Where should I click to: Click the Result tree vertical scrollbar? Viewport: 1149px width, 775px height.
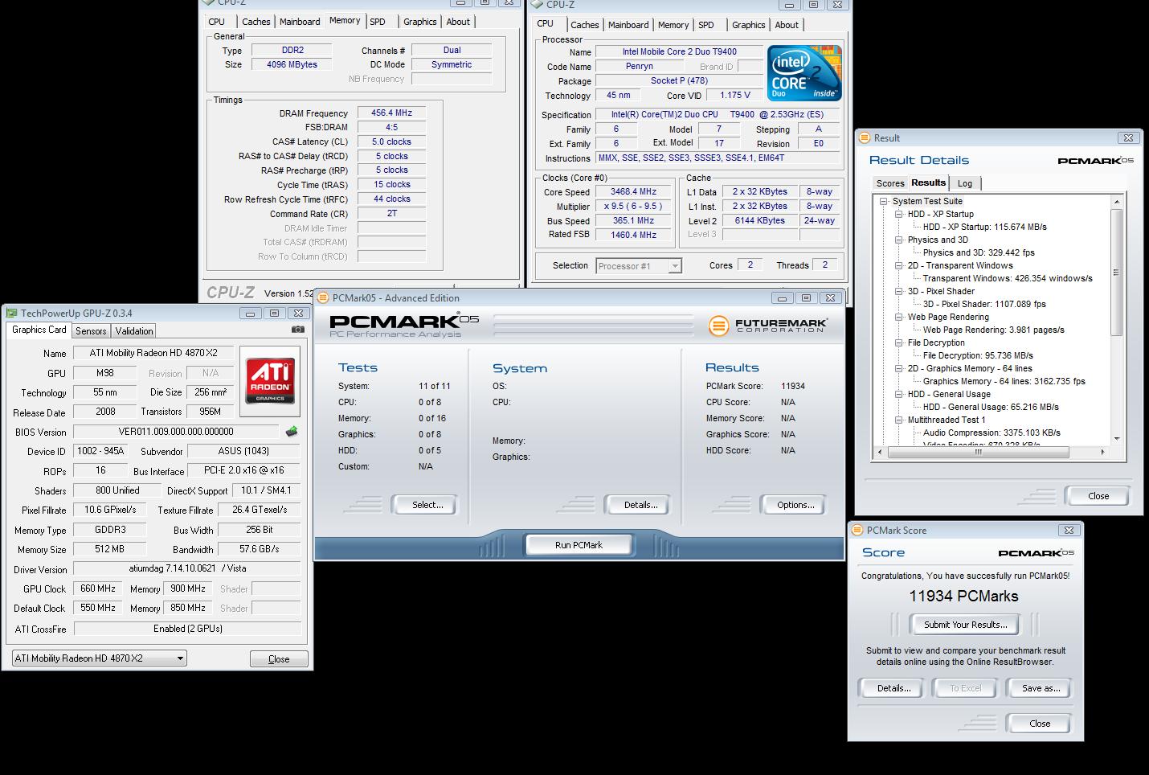coord(1116,272)
